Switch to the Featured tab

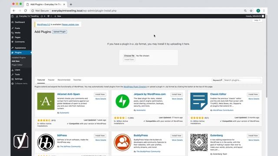point(41,80)
